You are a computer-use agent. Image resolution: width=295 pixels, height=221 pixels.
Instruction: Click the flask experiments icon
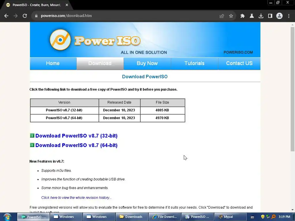(252, 16)
